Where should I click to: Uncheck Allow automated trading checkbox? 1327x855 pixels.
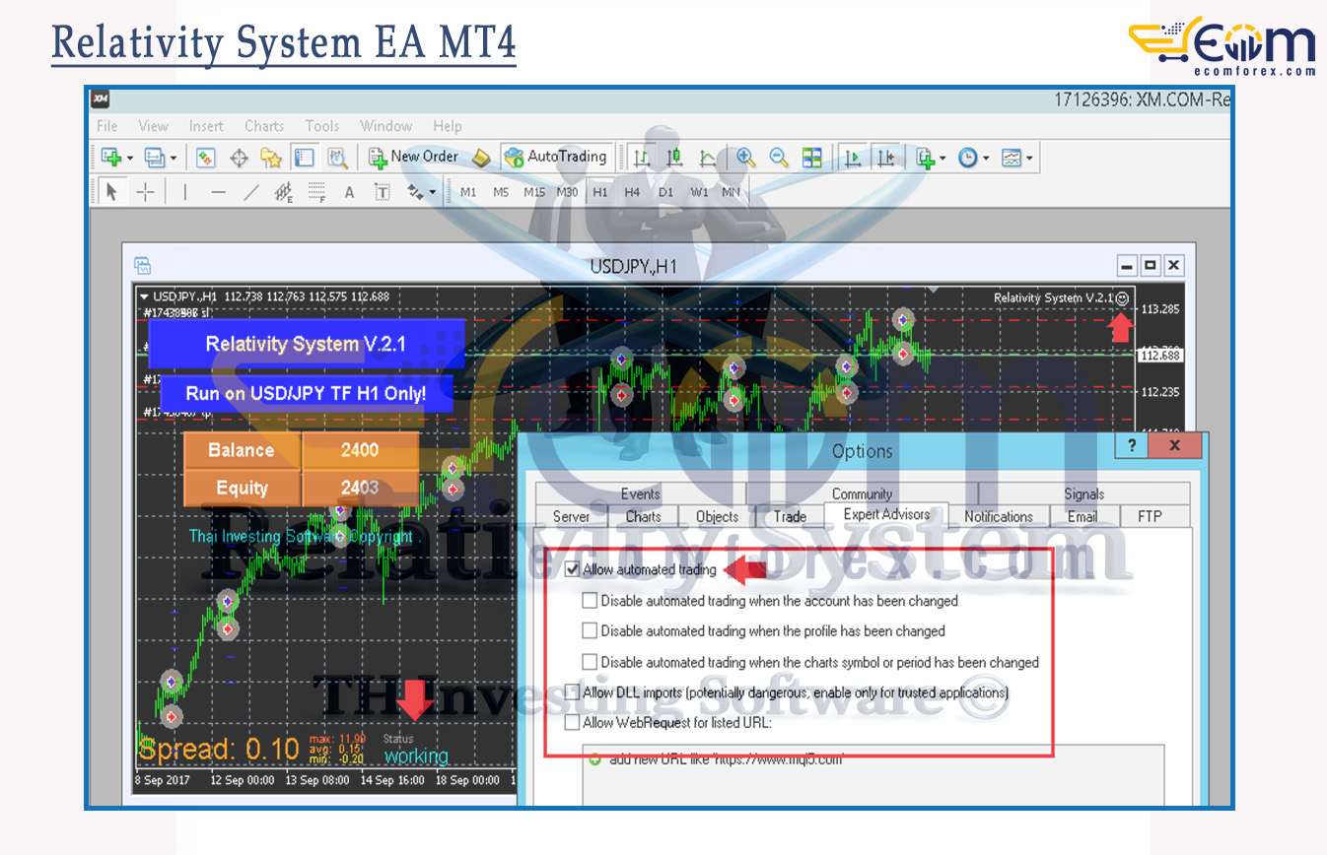(572, 569)
